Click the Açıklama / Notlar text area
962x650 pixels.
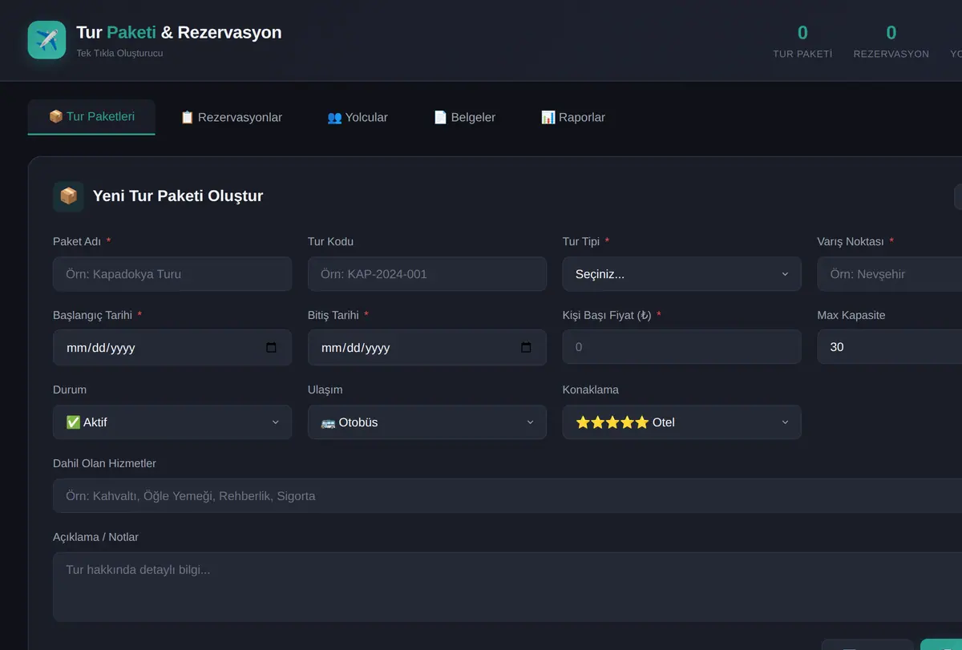point(507,587)
